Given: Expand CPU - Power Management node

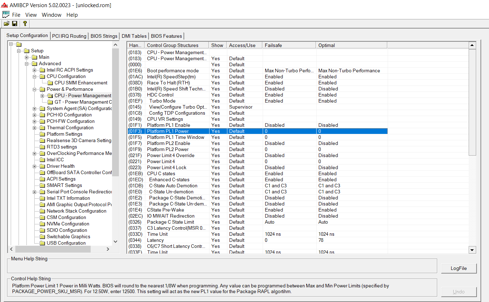Looking at the screenshot, I should (x=42, y=96).
